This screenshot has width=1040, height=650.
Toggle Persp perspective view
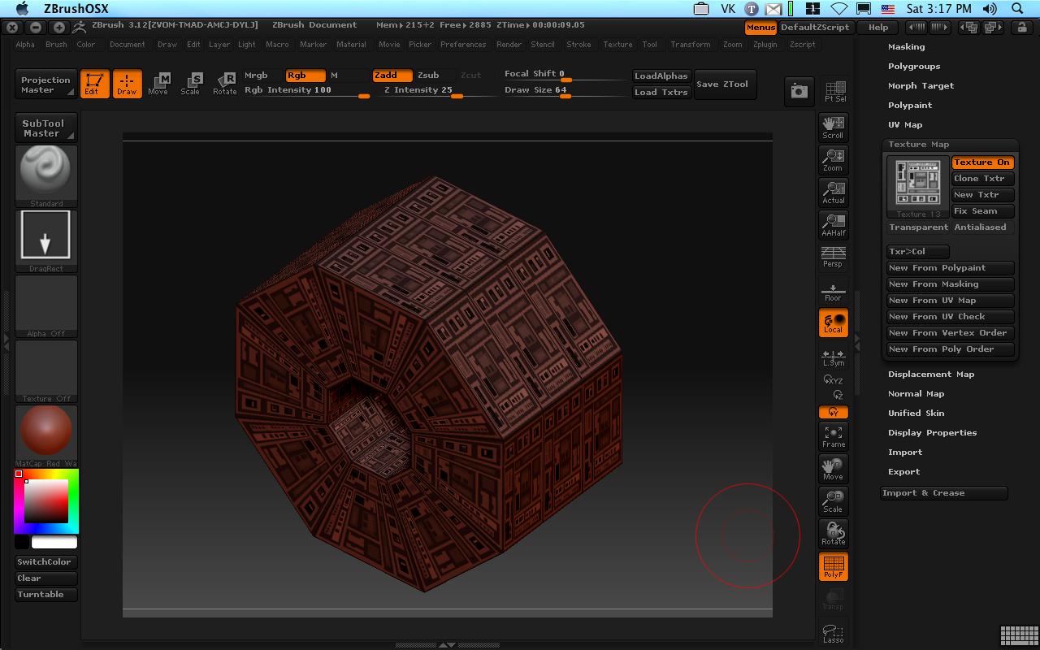pos(833,257)
